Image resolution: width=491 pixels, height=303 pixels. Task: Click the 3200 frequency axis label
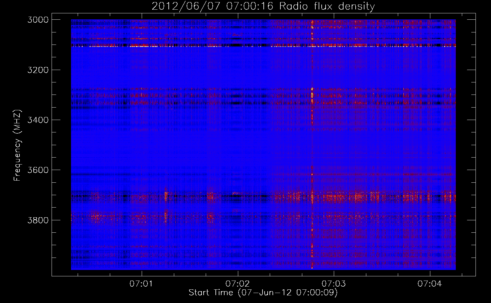point(38,70)
